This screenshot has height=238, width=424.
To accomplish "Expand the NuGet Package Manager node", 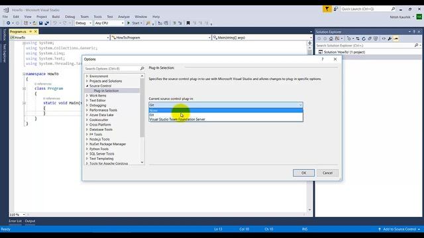I will 87,144.
